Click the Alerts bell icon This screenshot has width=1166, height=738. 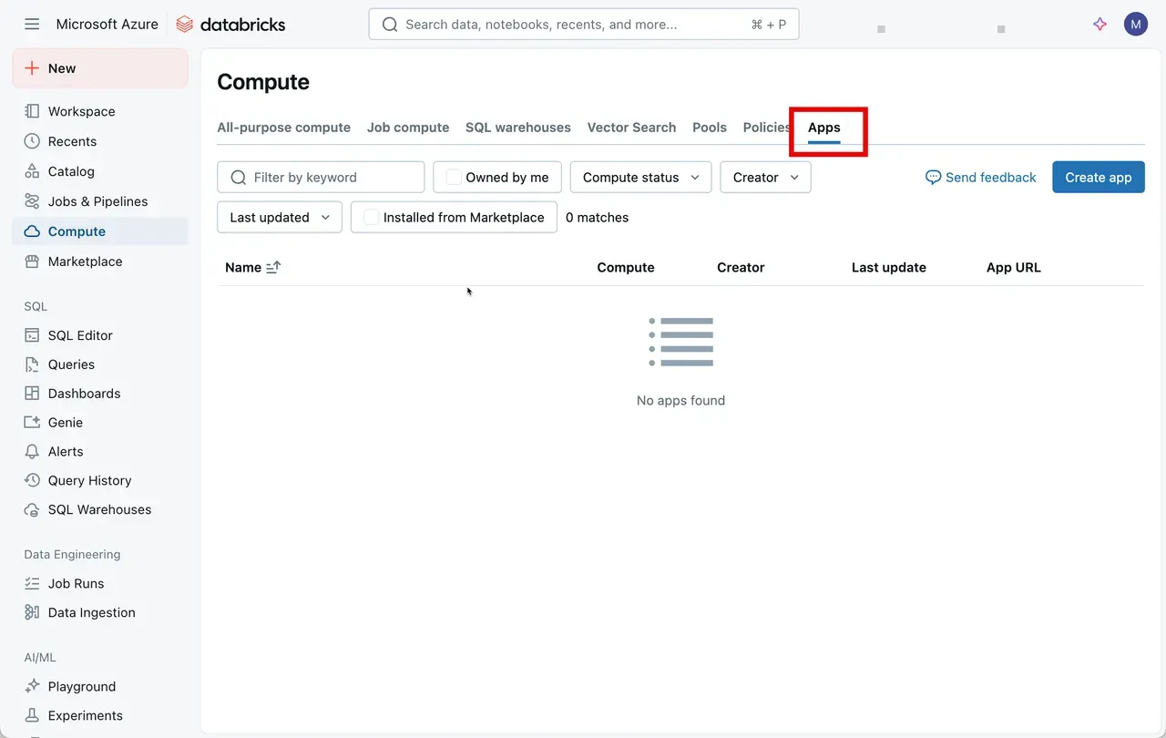point(32,452)
